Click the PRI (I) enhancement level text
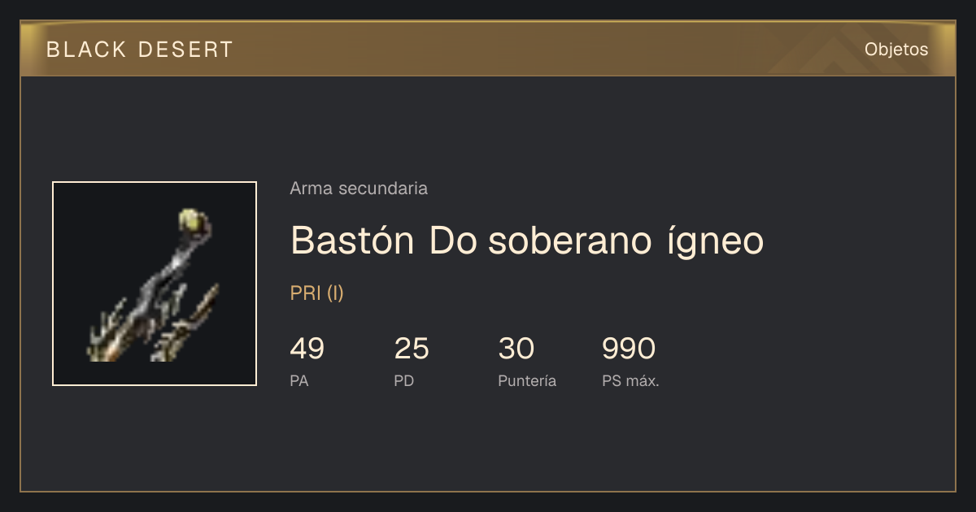 [317, 293]
